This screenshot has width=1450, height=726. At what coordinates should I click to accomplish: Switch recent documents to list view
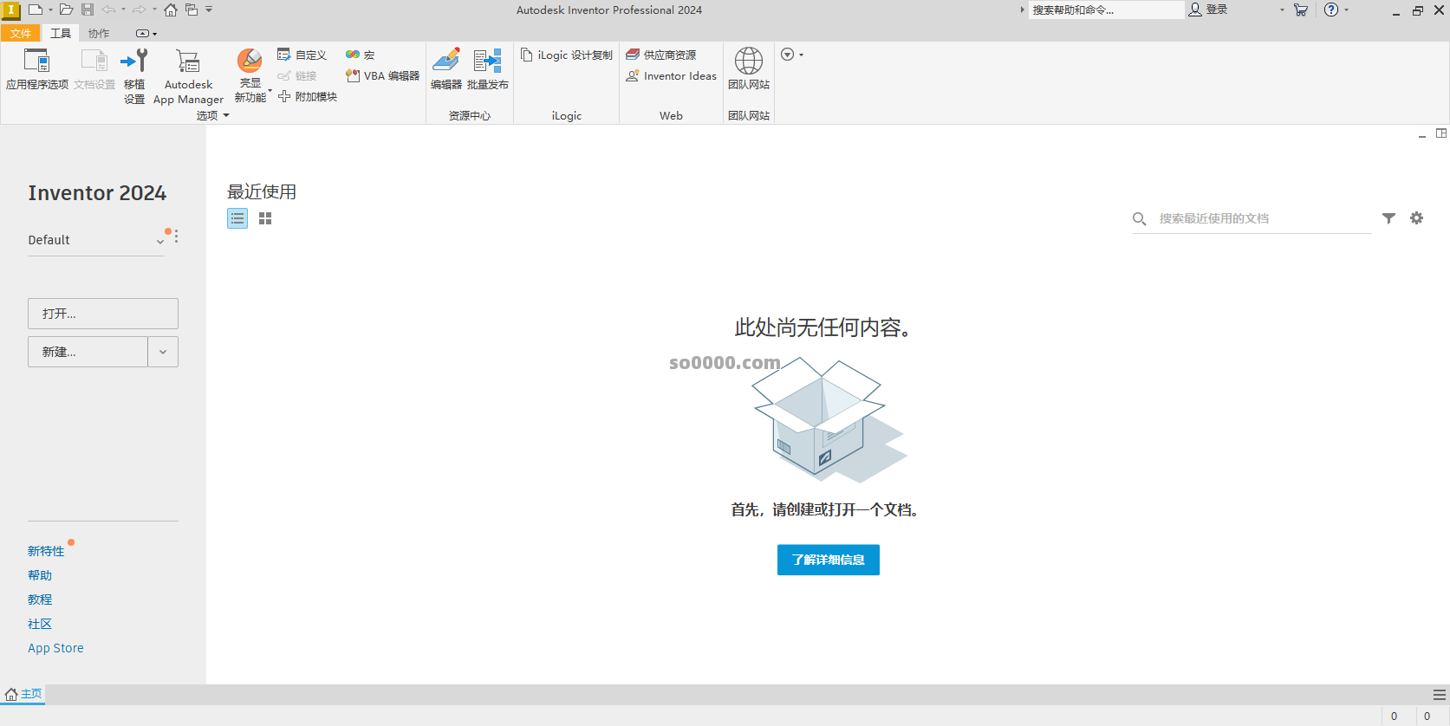[237, 219]
